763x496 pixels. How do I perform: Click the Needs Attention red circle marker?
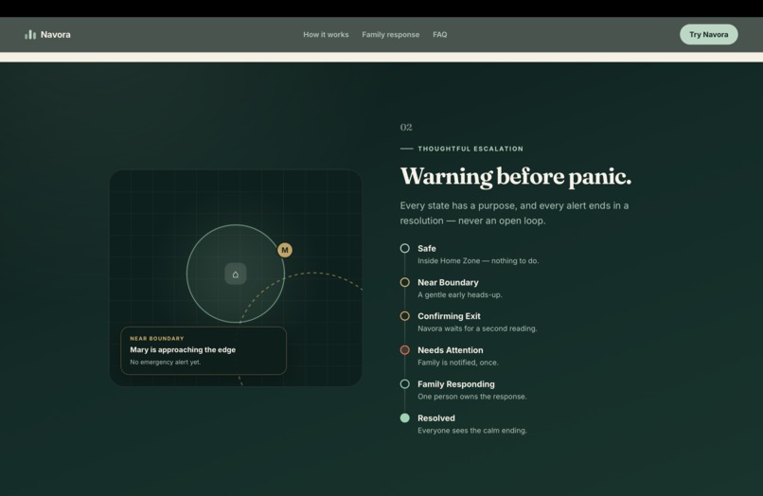coord(405,350)
